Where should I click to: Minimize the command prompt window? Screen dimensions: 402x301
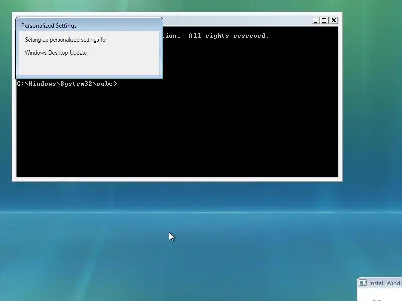(x=316, y=21)
